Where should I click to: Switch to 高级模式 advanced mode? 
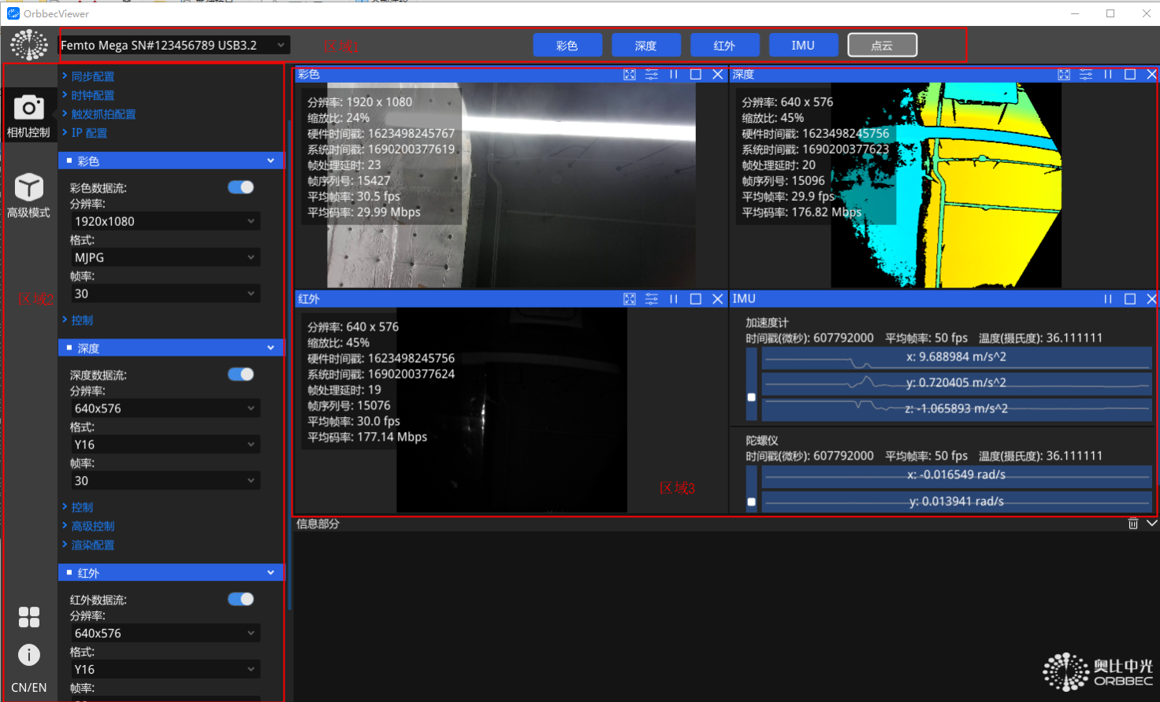click(x=28, y=196)
